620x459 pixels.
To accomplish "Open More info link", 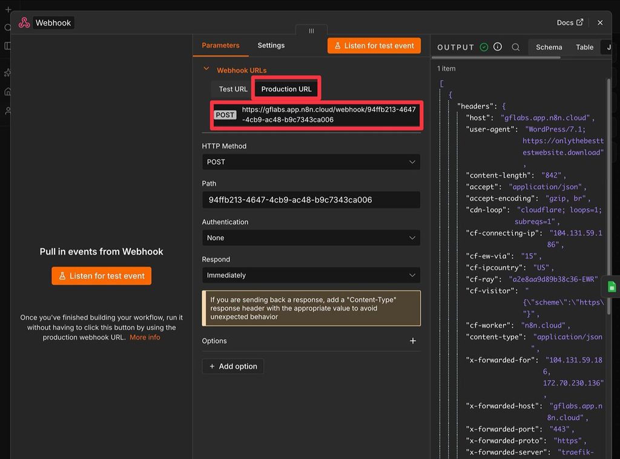I will click(x=145, y=337).
